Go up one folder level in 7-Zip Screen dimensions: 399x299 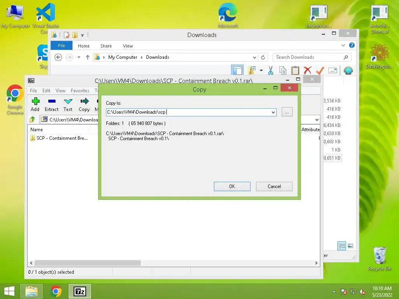point(32,119)
